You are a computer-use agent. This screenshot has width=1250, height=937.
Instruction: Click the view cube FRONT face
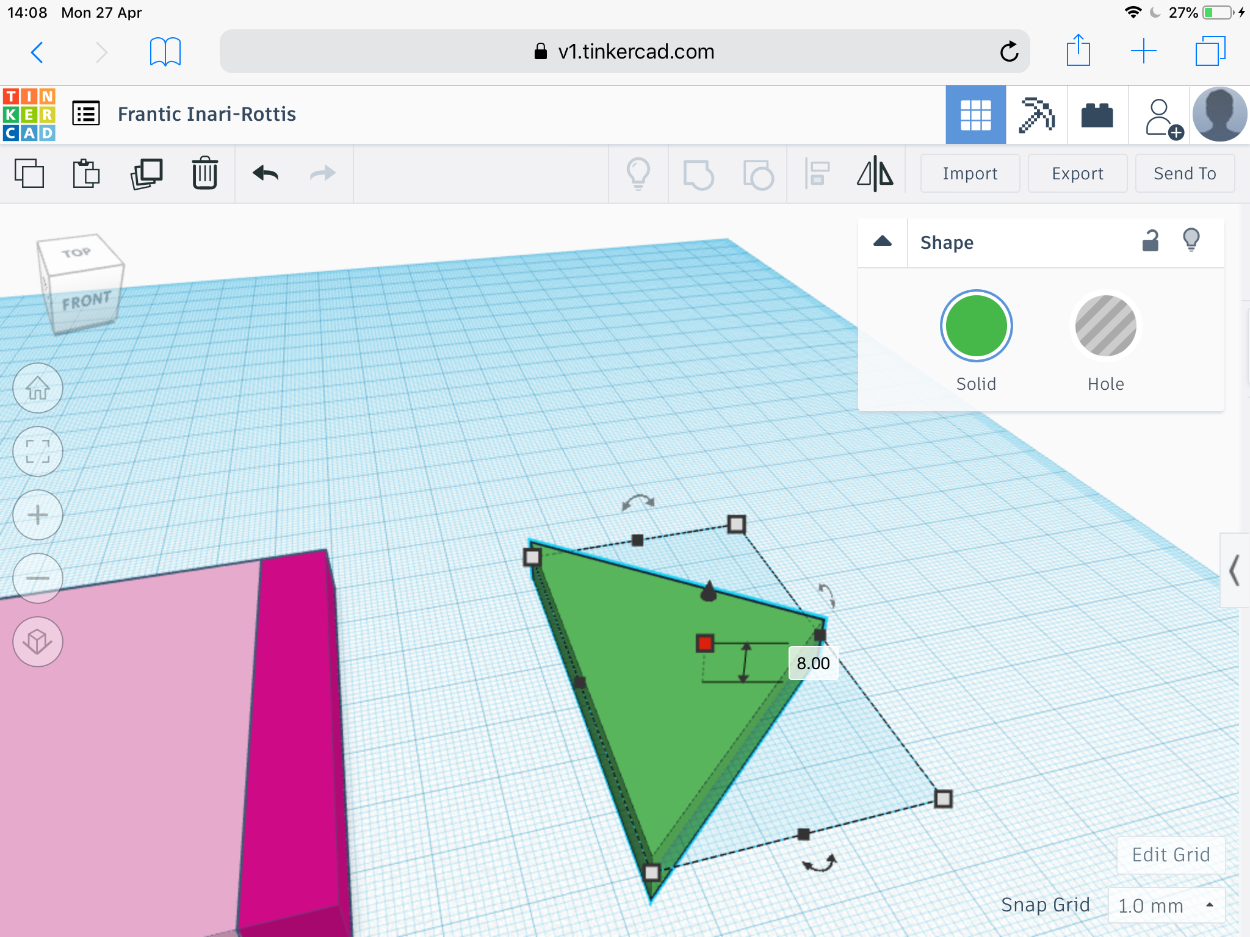[87, 301]
